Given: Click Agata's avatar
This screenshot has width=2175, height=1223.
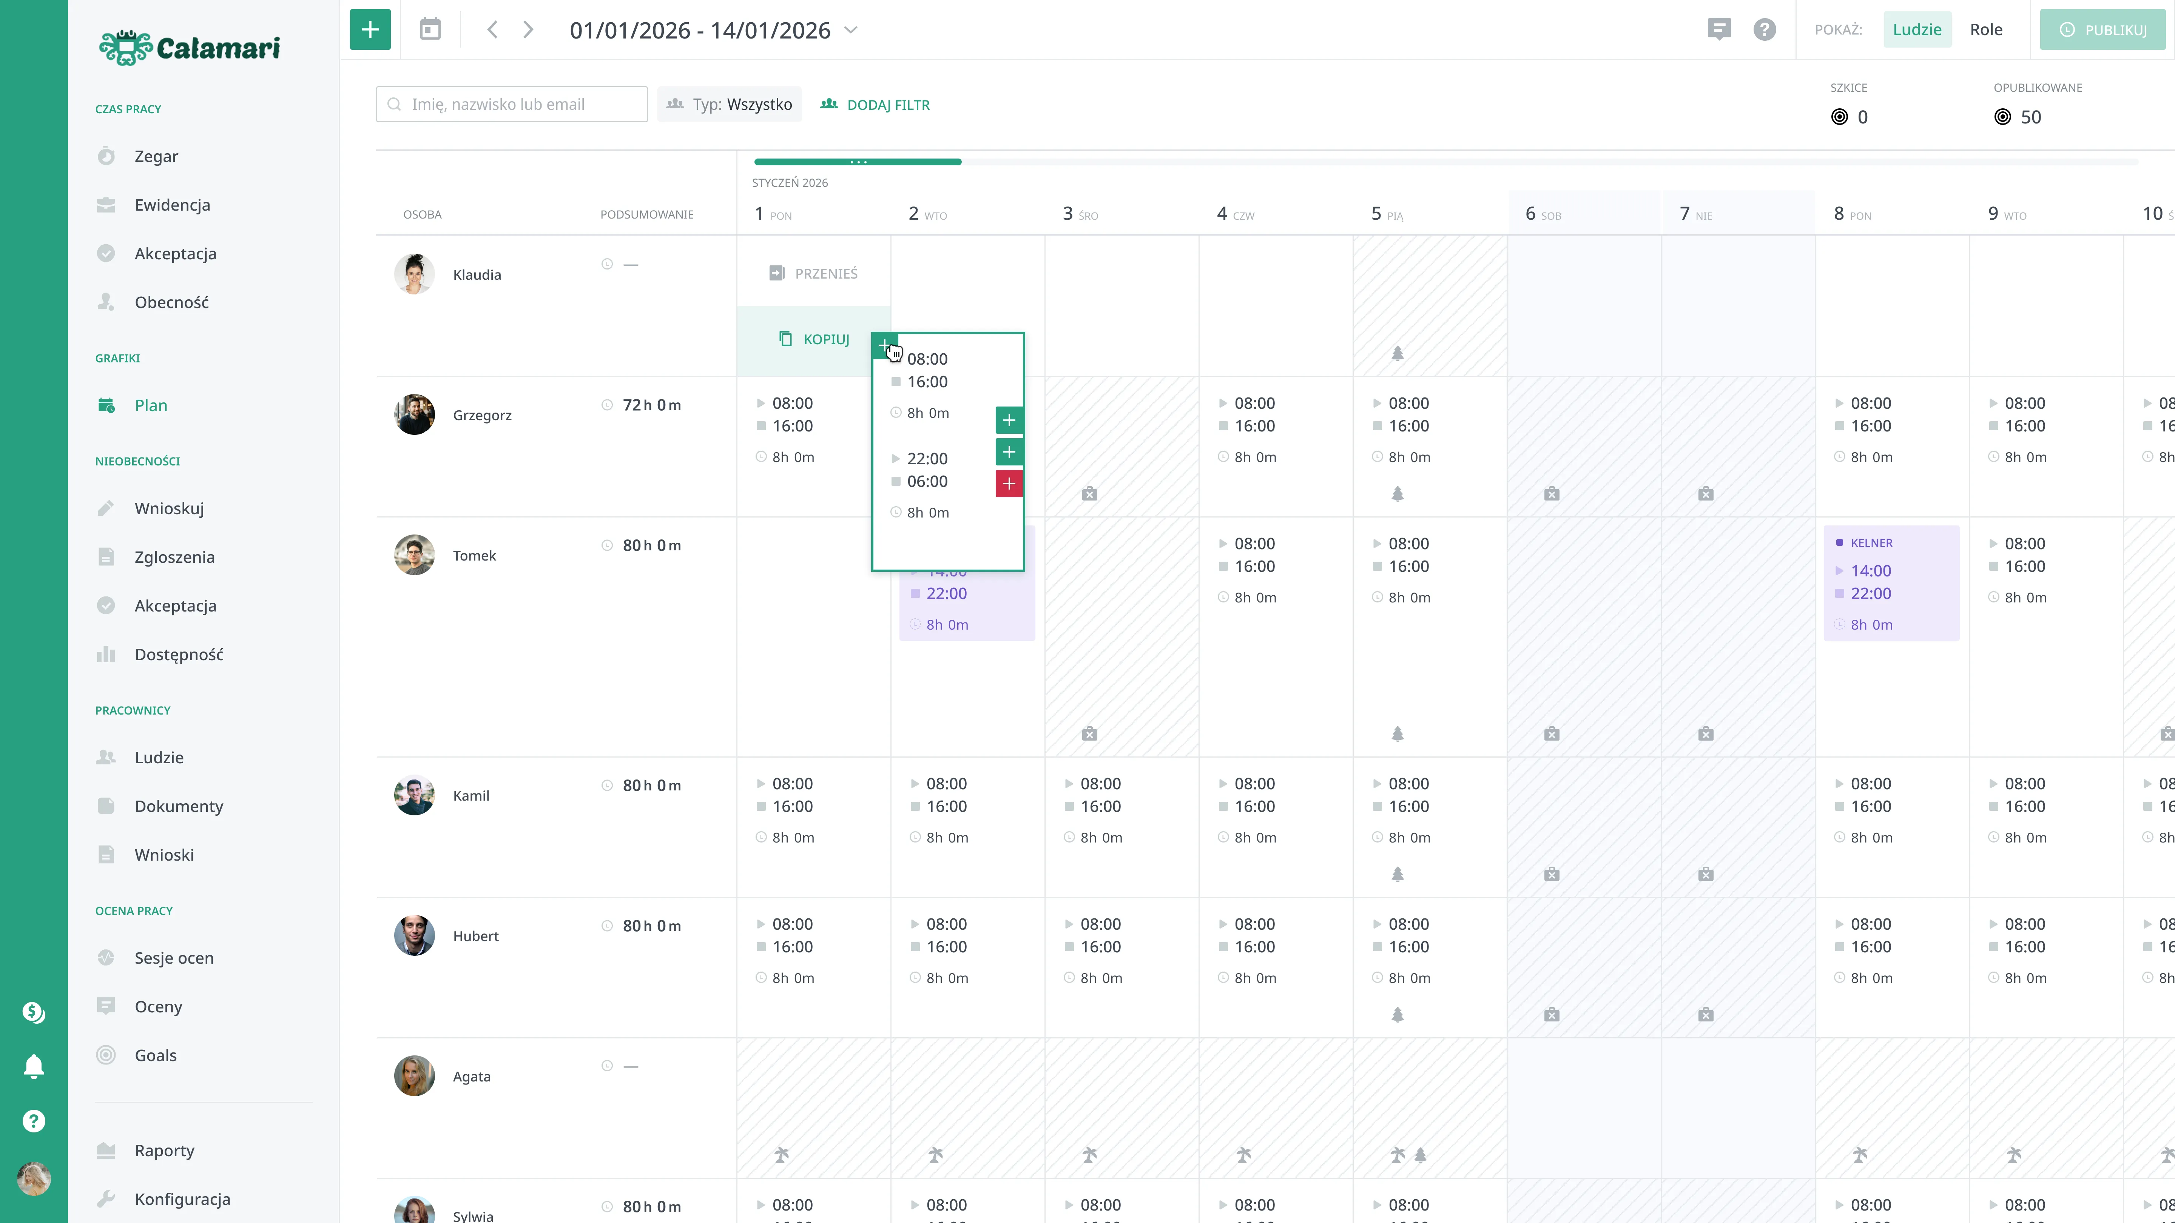Looking at the screenshot, I should point(415,1076).
